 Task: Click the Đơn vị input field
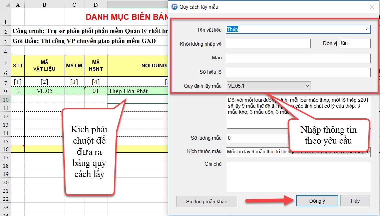point(355,44)
